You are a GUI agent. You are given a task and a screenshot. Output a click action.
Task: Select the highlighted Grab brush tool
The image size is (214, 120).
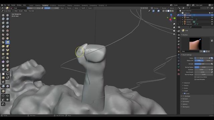tap(7, 42)
